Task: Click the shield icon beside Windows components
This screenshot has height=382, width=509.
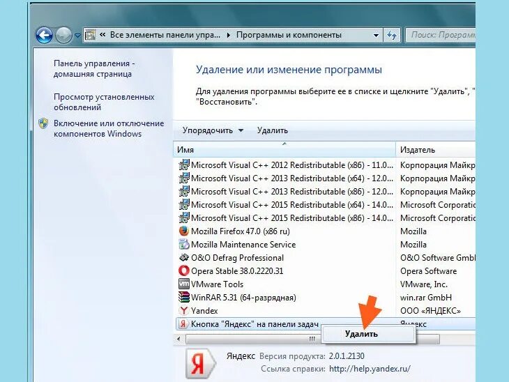Action: [43, 123]
